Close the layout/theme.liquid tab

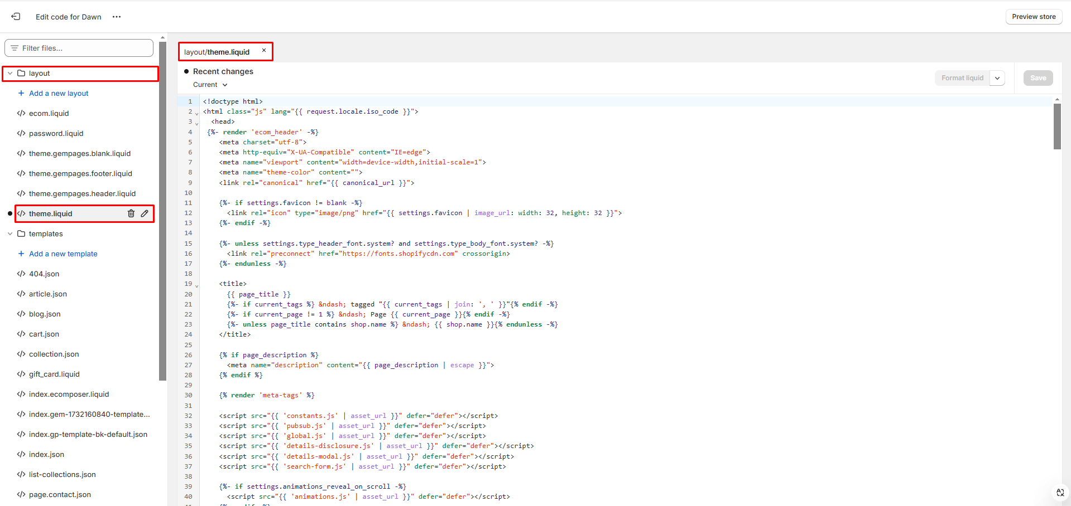pyautogui.click(x=264, y=51)
